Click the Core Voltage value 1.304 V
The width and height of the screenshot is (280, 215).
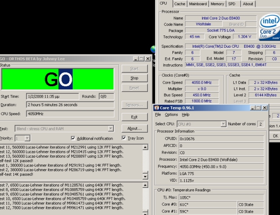[245, 37]
